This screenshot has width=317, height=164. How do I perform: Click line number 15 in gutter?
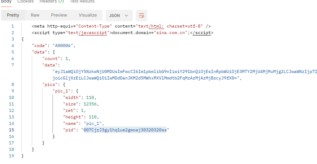(x=12, y=130)
